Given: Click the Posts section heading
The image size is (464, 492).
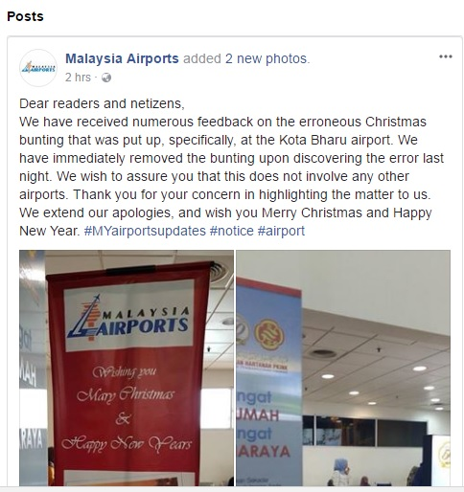Looking at the screenshot, I should (25, 16).
